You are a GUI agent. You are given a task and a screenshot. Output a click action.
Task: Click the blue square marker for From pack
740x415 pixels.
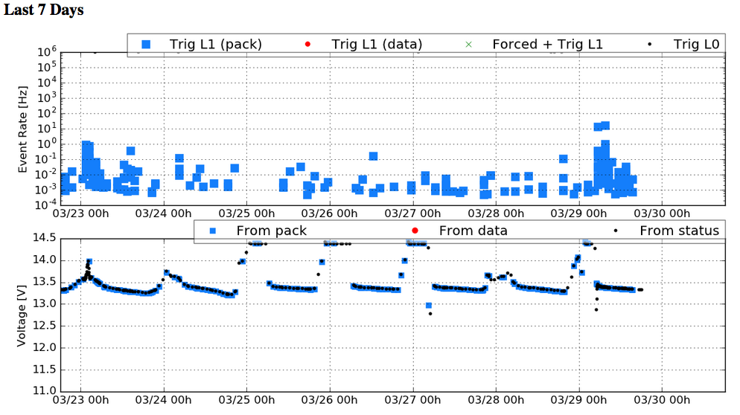coord(213,231)
